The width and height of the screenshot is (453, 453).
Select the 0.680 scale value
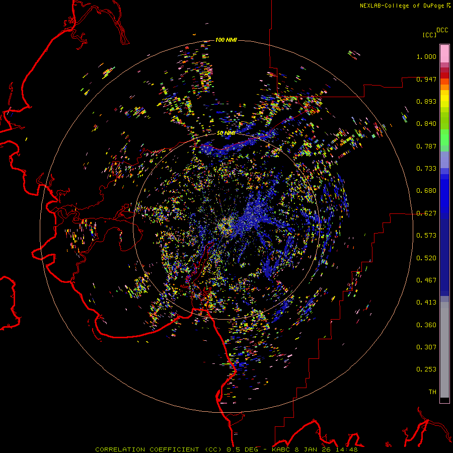point(426,191)
